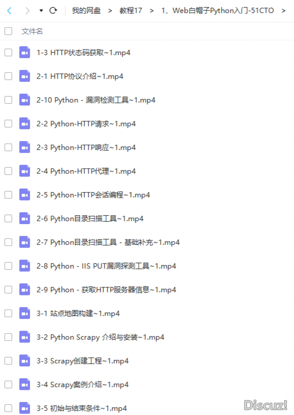Image resolution: width=294 pixels, height=415 pixels.
Task: Select file name 1-3 HTTP状态码获取~1.mp4
Action: tap(84, 53)
